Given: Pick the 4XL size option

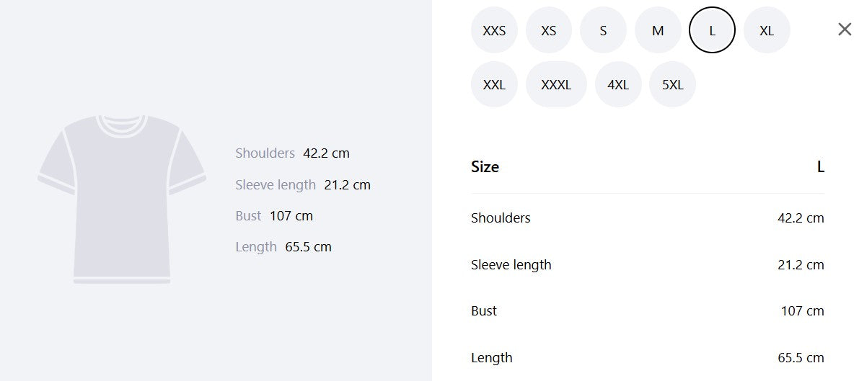Looking at the screenshot, I should 618,85.
